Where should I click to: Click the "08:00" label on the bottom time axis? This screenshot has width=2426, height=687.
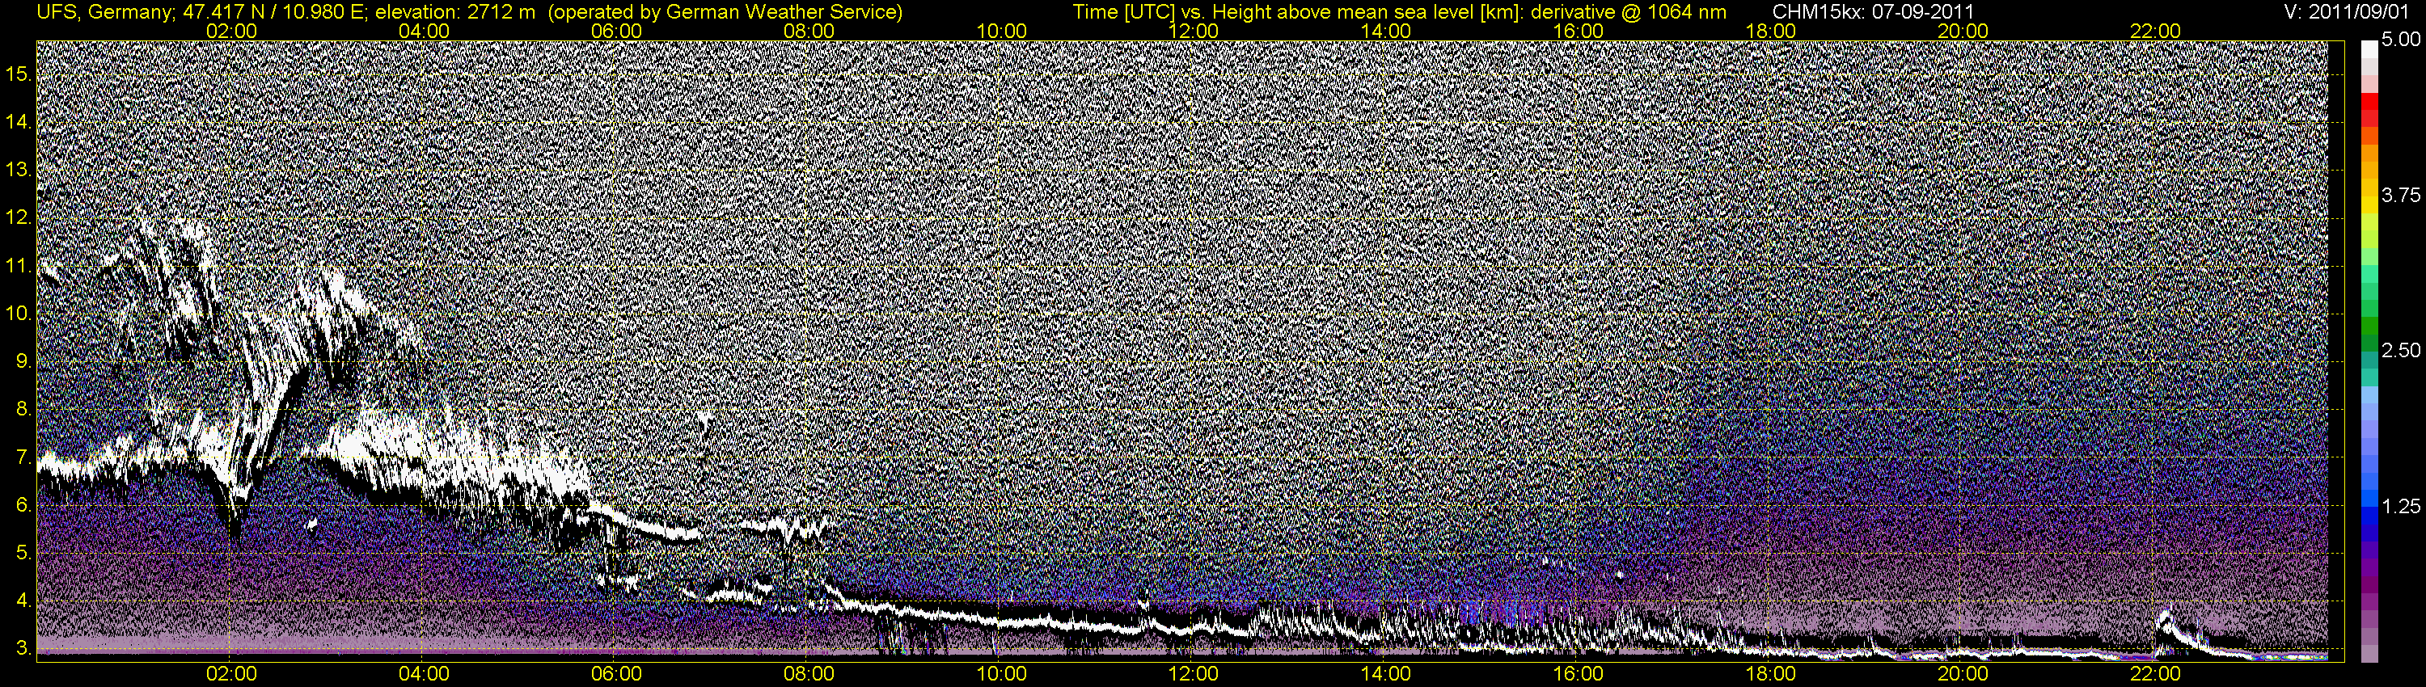tap(809, 674)
